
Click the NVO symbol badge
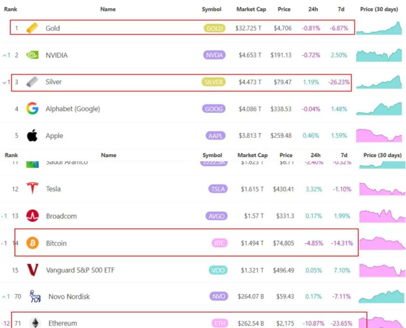pos(219,296)
